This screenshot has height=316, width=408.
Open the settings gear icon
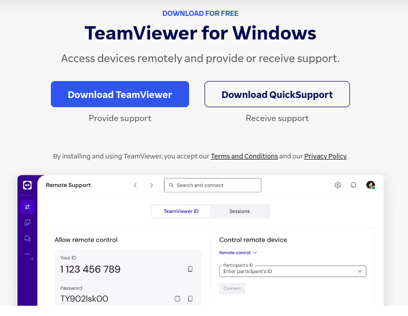(x=338, y=185)
